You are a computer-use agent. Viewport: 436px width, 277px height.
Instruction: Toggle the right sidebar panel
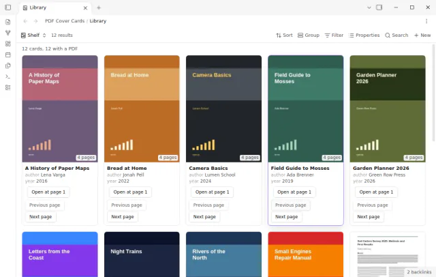379,8
